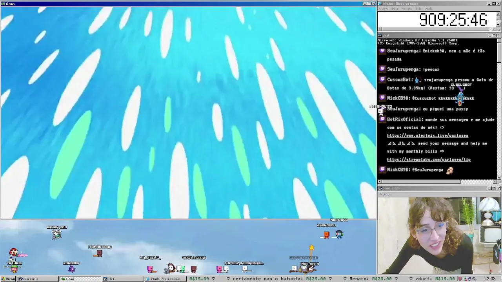Open the streamlabs.com/parlasea/tip link
502x282 pixels.
pyautogui.click(x=429, y=159)
